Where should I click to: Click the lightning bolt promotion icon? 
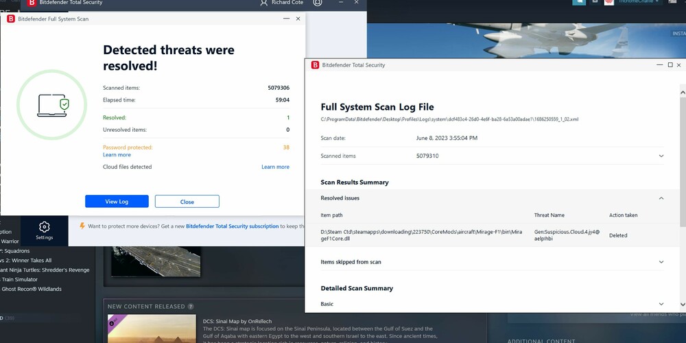(82, 226)
